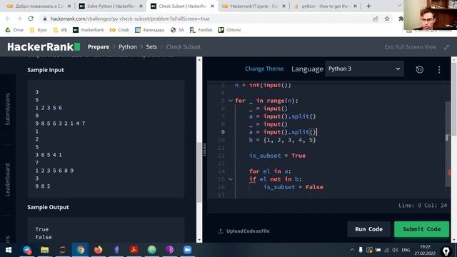Click the HackerRank logo
Image resolution: width=457 pixels, height=257 pixels.
(44, 47)
